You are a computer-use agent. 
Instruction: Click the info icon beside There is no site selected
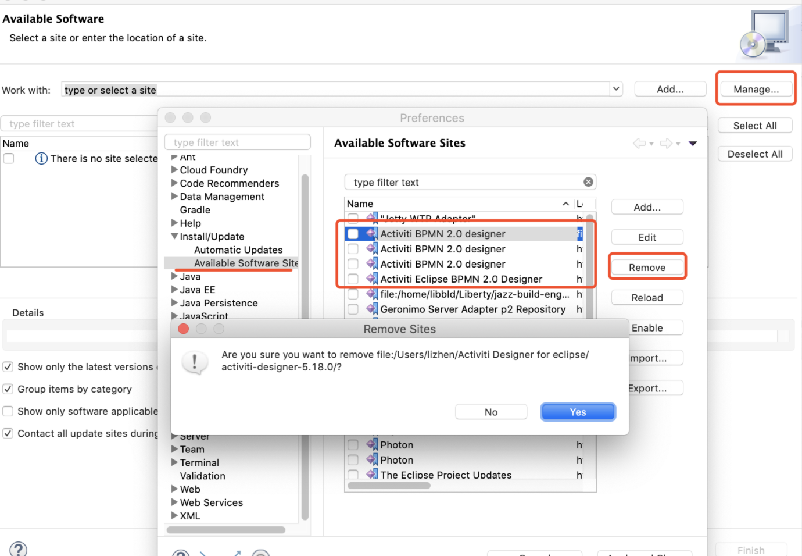point(41,158)
